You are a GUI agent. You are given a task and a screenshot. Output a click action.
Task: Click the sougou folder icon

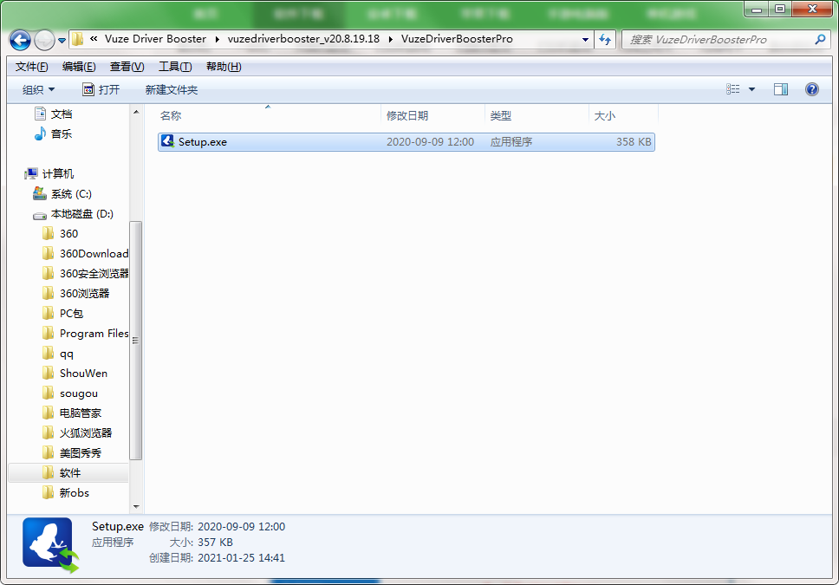point(49,393)
